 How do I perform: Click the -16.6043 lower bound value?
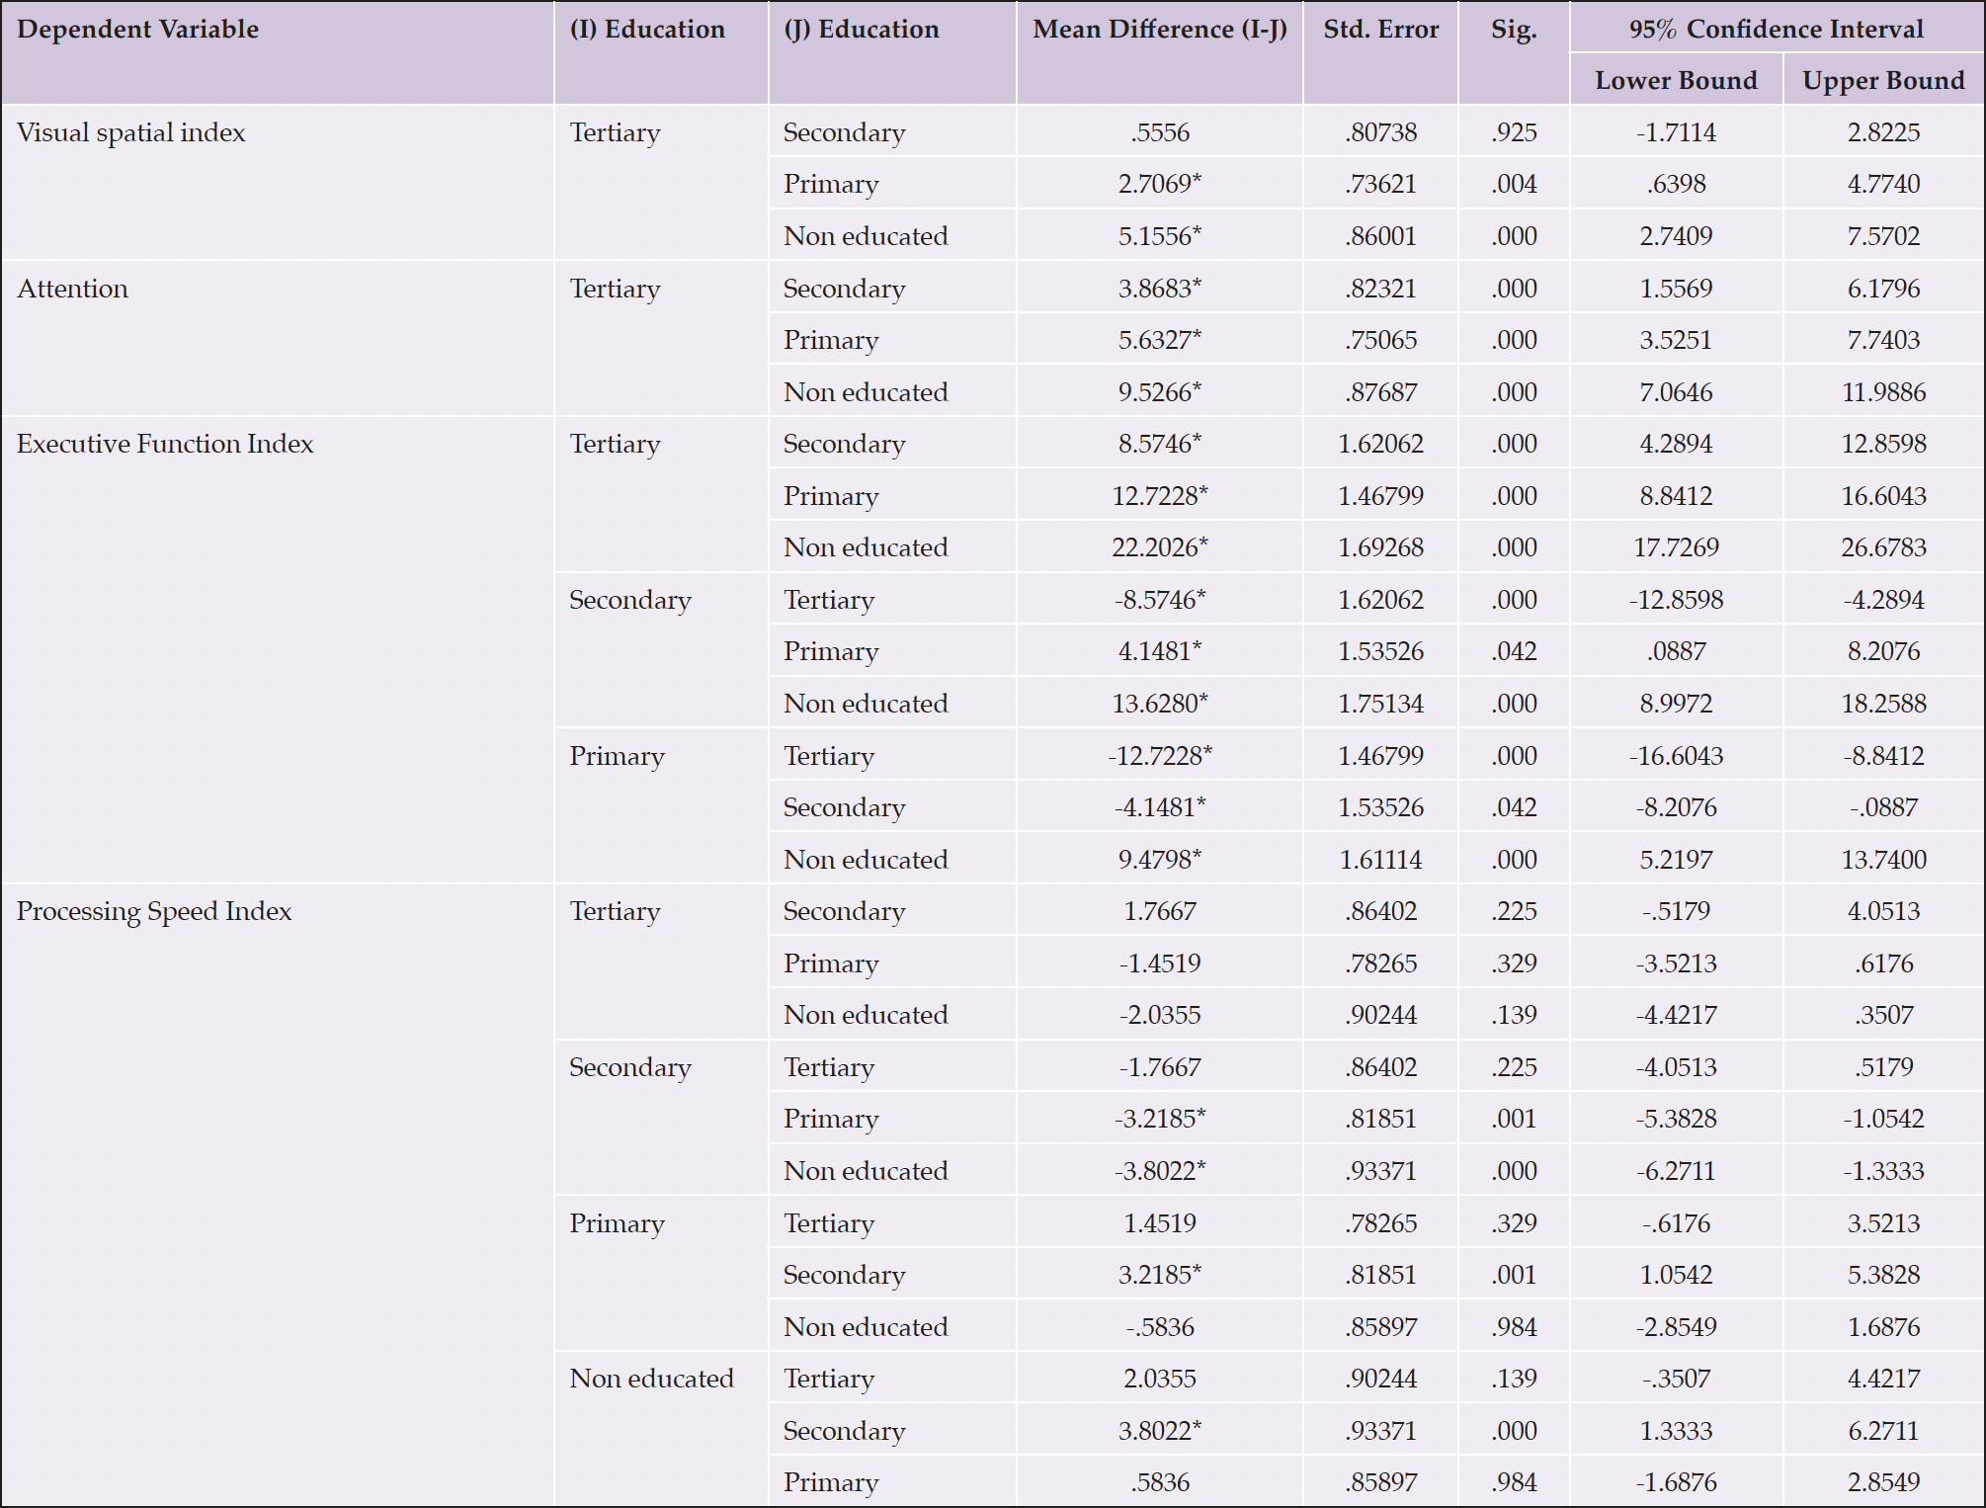pyautogui.click(x=1676, y=756)
